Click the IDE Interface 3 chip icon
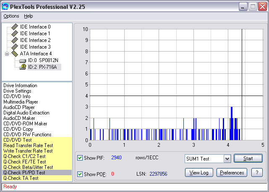This screenshot has height=192, width=269. [x=15, y=47]
